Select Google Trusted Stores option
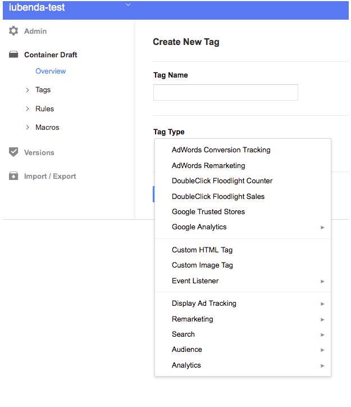 coord(208,212)
